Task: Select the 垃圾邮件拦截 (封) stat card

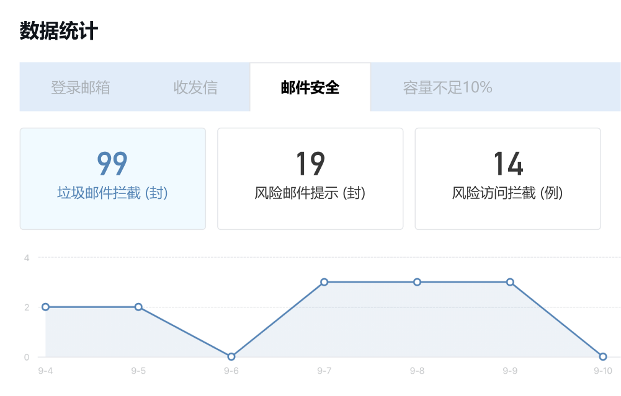Action: pos(113,178)
